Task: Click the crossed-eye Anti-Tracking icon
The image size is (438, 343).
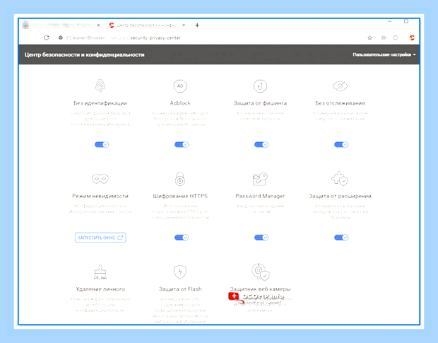Action: (x=340, y=86)
